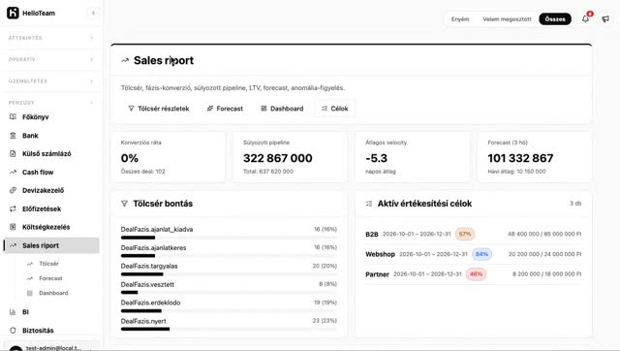Click the 322 867 000 pipeline value

coord(278,158)
